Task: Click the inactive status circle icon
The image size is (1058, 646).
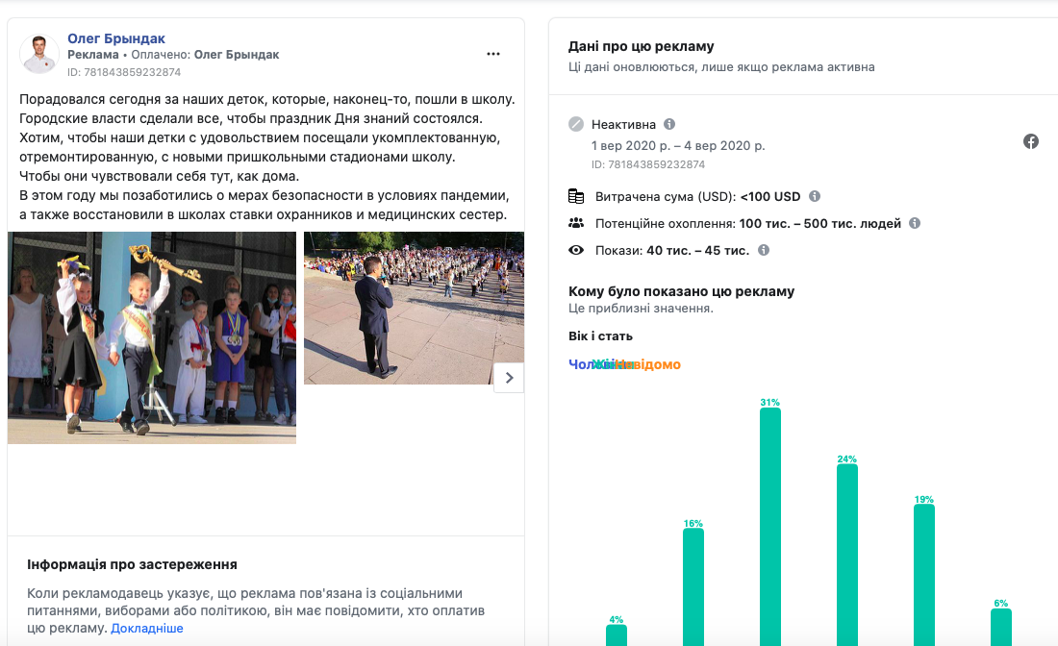Action: tap(576, 124)
